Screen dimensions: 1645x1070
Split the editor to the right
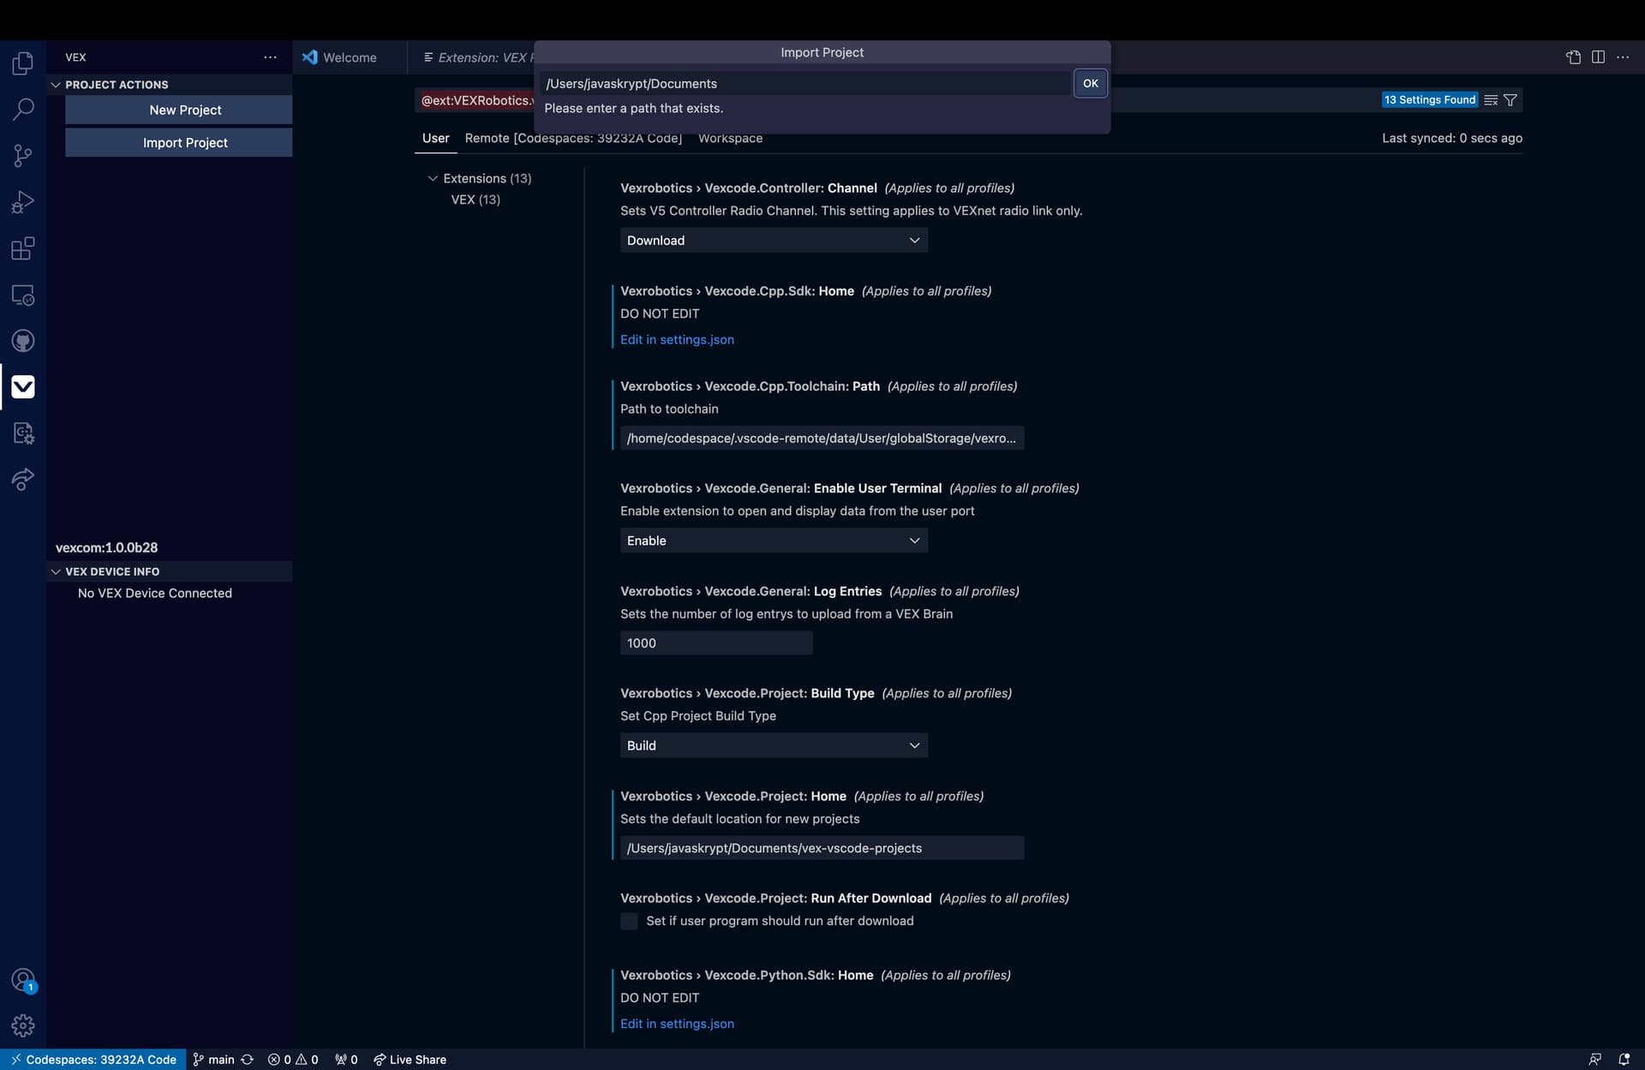click(1598, 57)
